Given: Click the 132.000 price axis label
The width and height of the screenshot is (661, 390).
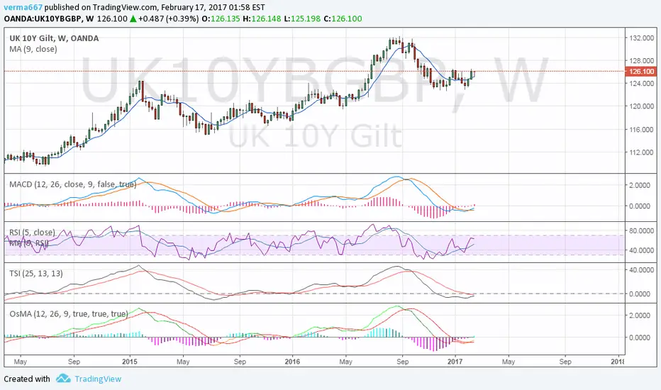Looking at the screenshot, I should tap(642, 38).
